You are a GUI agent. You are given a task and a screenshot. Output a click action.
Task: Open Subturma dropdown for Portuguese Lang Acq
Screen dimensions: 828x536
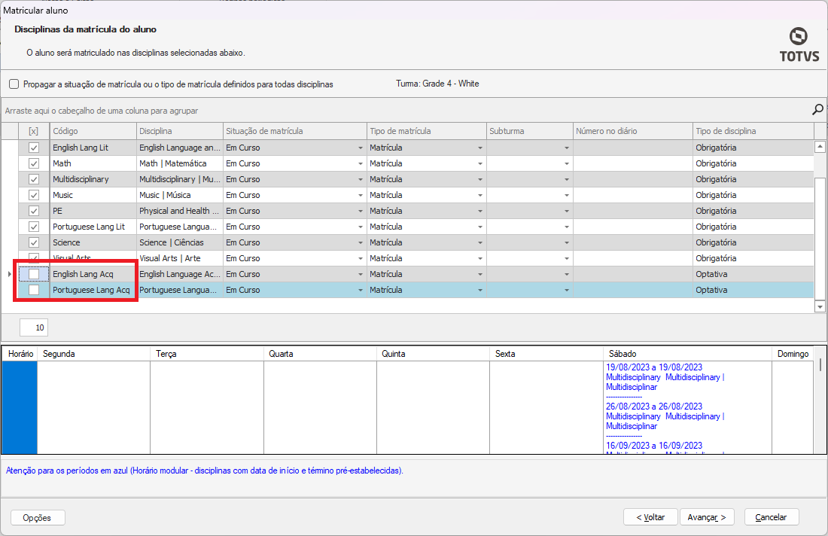point(566,291)
